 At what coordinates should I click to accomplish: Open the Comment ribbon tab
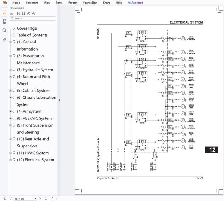pyautogui.click(x=32, y=3)
